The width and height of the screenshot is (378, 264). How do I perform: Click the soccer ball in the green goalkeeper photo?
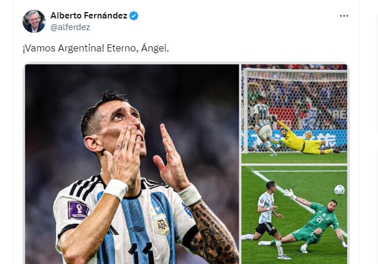click(x=339, y=190)
